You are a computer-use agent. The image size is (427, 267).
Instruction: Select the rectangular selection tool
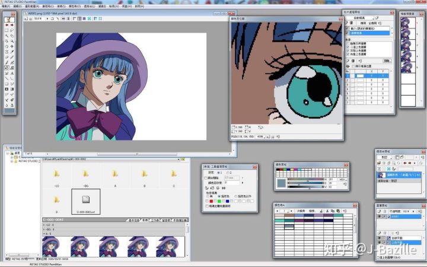pos(7,30)
